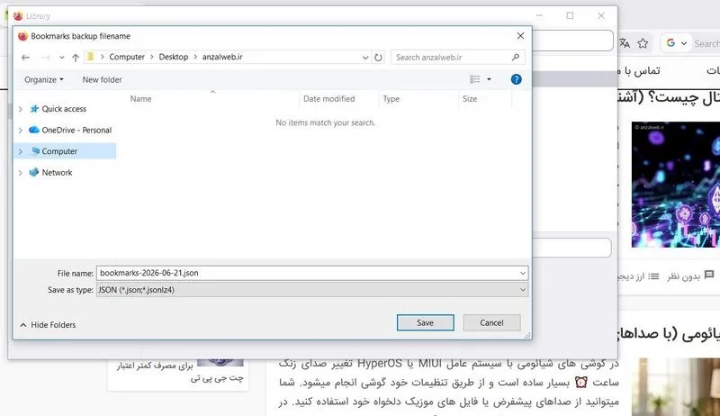Close the Bookmarks backup filename dialog
This screenshot has height=416, width=720.
point(520,36)
